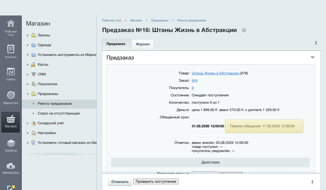
Task: Click the status text Ожидает поступления
Action: [210, 95]
